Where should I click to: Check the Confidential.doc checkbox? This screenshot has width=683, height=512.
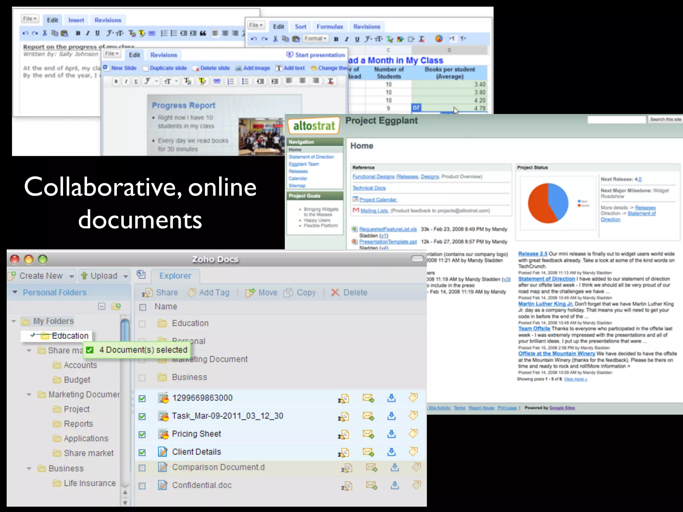(142, 486)
